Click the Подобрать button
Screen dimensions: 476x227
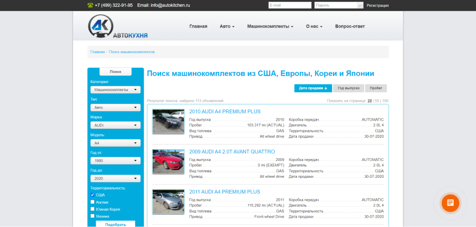pos(115,225)
